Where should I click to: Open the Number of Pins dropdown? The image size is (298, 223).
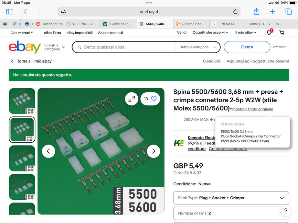coord(231,213)
